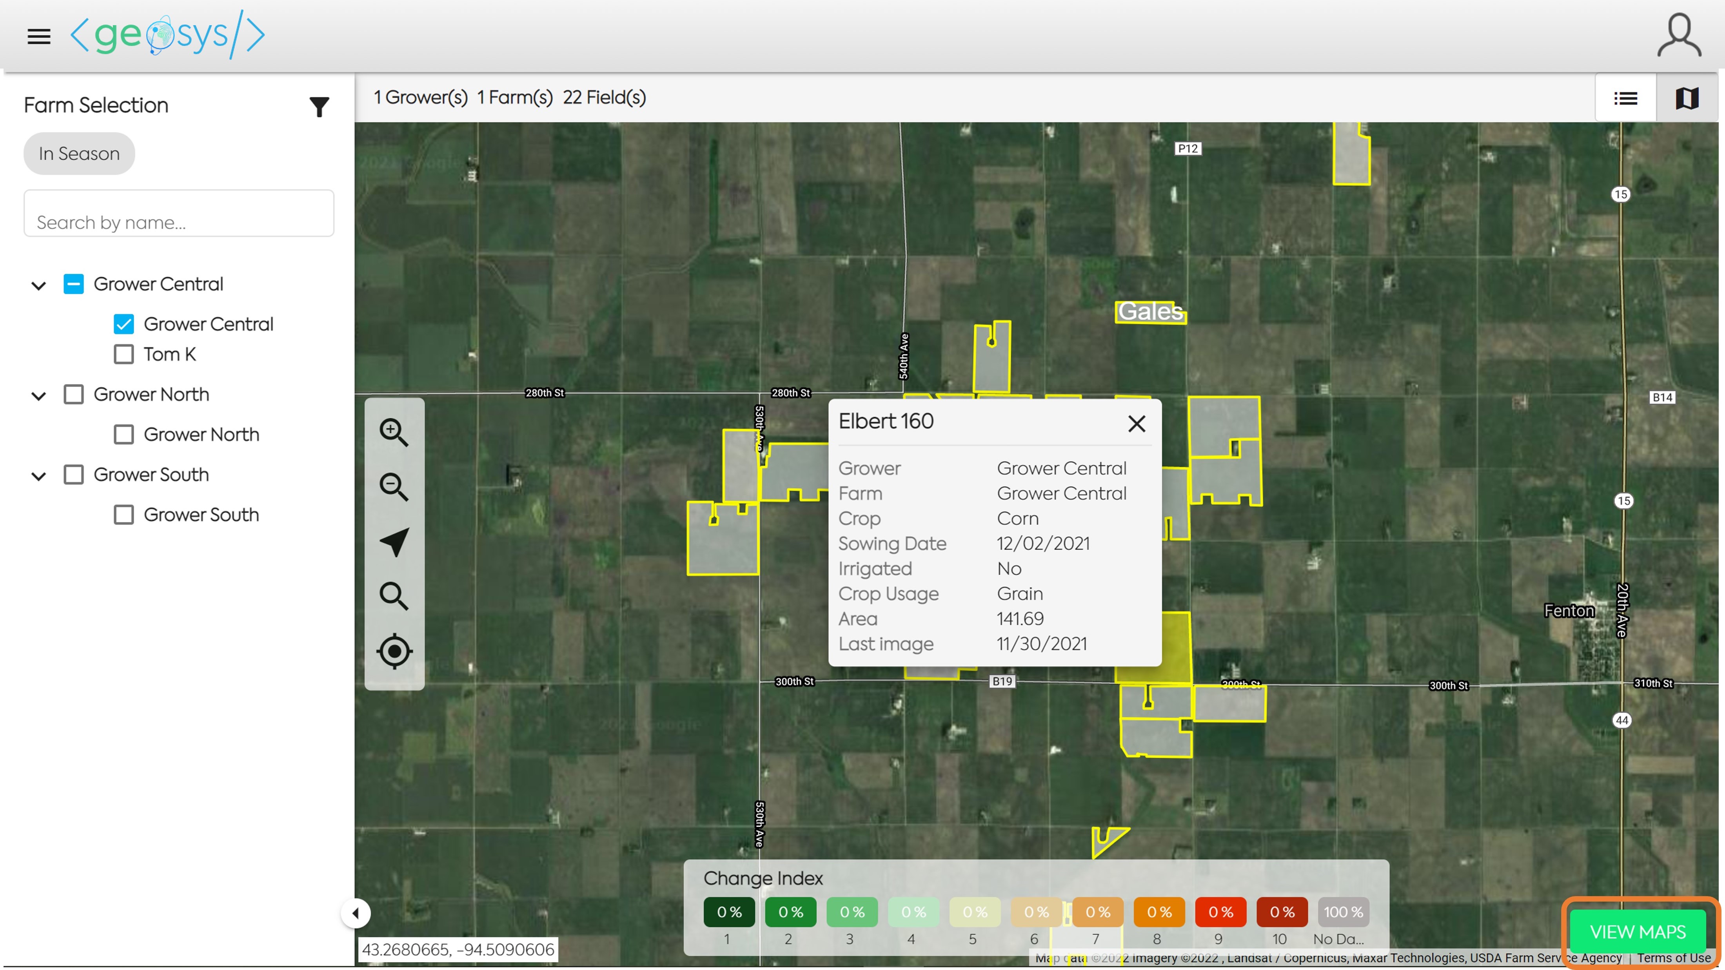The height and width of the screenshot is (970, 1725).
Task: Center map on current location target
Action: [394, 651]
